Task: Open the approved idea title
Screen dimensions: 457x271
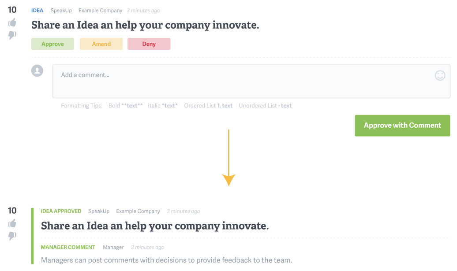Action: tap(155, 226)
